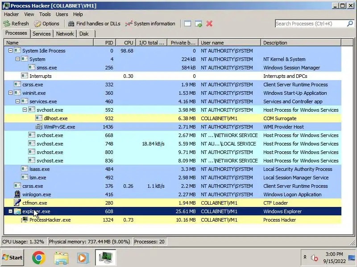Switch to the Network tab
The image size is (357, 267).
click(x=65, y=34)
